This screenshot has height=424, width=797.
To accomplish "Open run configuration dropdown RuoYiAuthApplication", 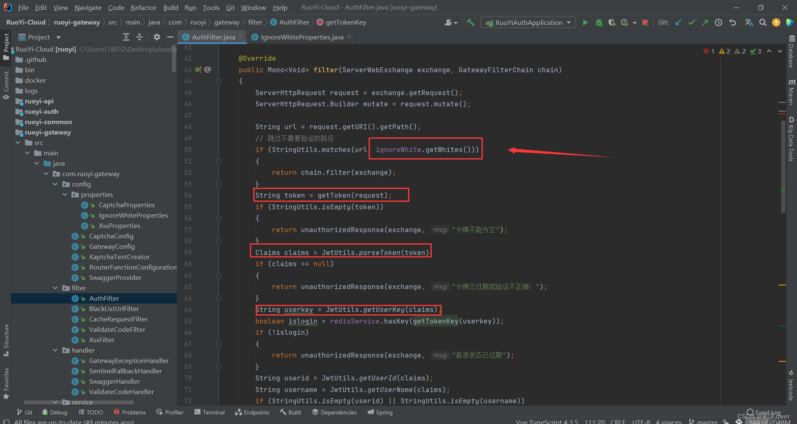I will (x=528, y=22).
